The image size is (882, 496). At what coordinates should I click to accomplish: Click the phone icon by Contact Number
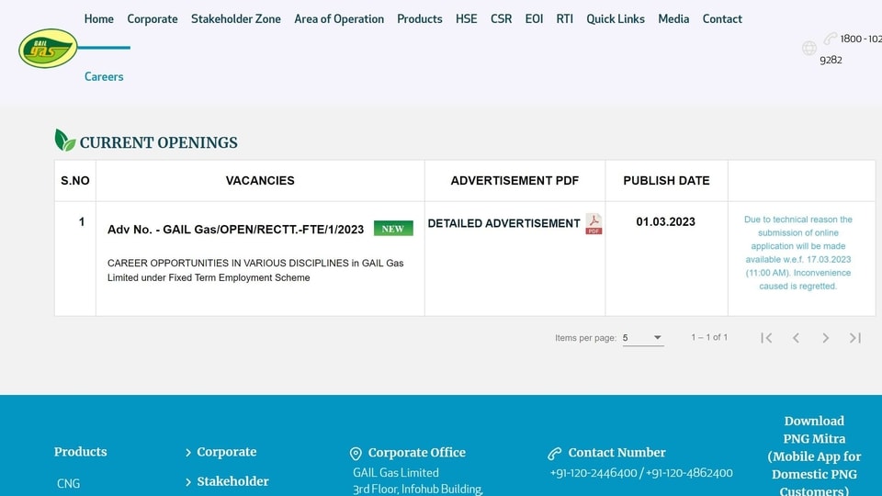[555, 453]
